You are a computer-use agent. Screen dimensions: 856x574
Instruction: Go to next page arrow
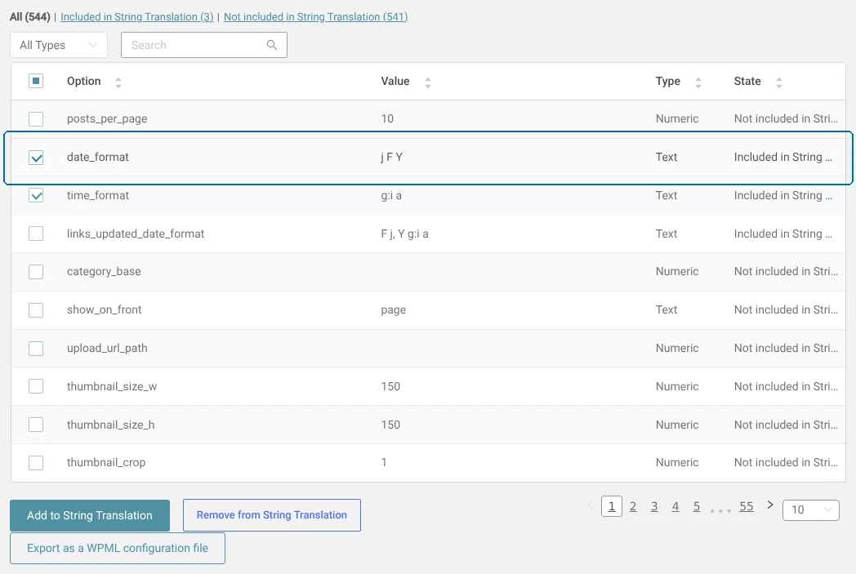click(x=769, y=505)
